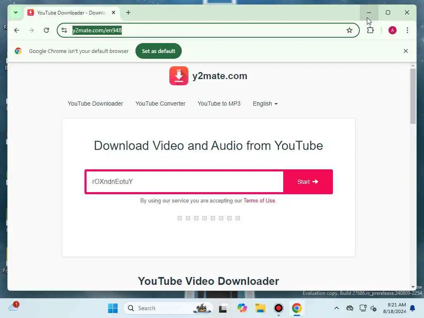
Task: Click the pink Start button
Action: click(x=308, y=182)
